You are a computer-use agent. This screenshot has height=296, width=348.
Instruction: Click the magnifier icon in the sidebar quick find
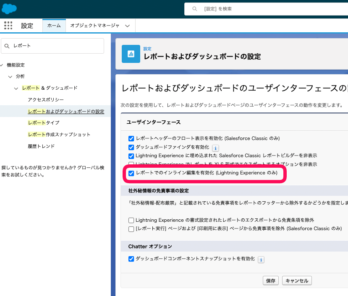click(x=7, y=46)
